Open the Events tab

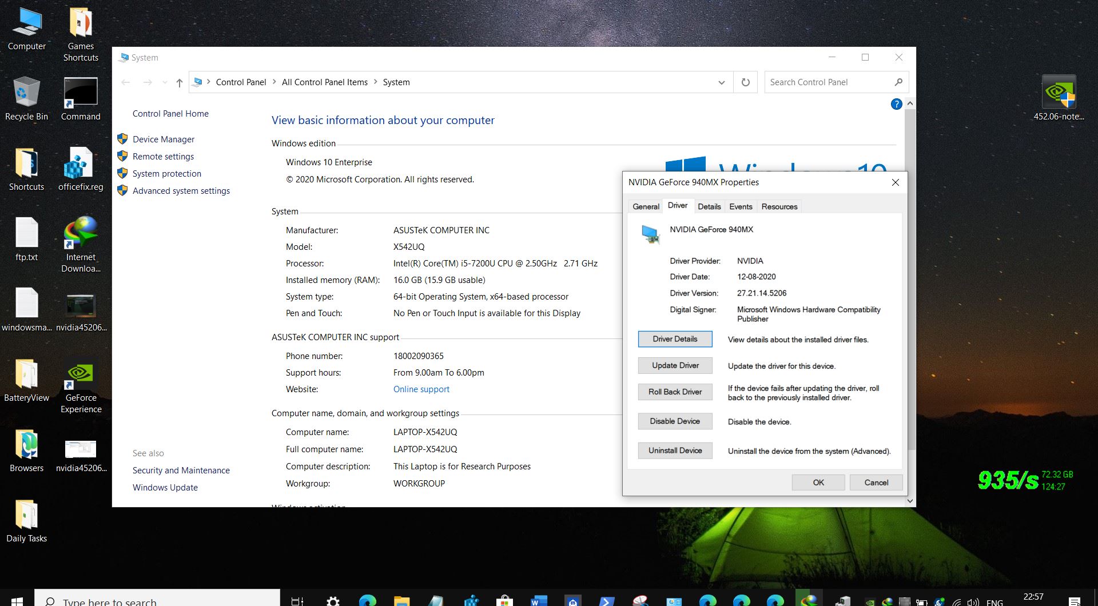coord(741,206)
